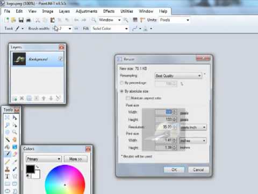Open the Tool chooser dropdown arrow
Screen dimensions: 258x194
pyautogui.click(x=23, y=29)
